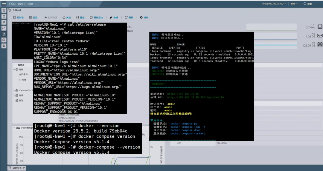This screenshot has height=171, width=323.
Task: Collapse the 过去 1 小时的性能 panel
Action: pyautogui.click(x=14, y=128)
